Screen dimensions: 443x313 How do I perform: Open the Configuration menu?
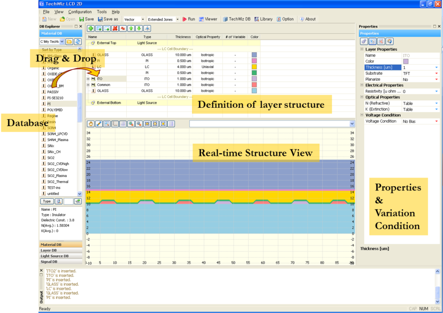(x=80, y=12)
